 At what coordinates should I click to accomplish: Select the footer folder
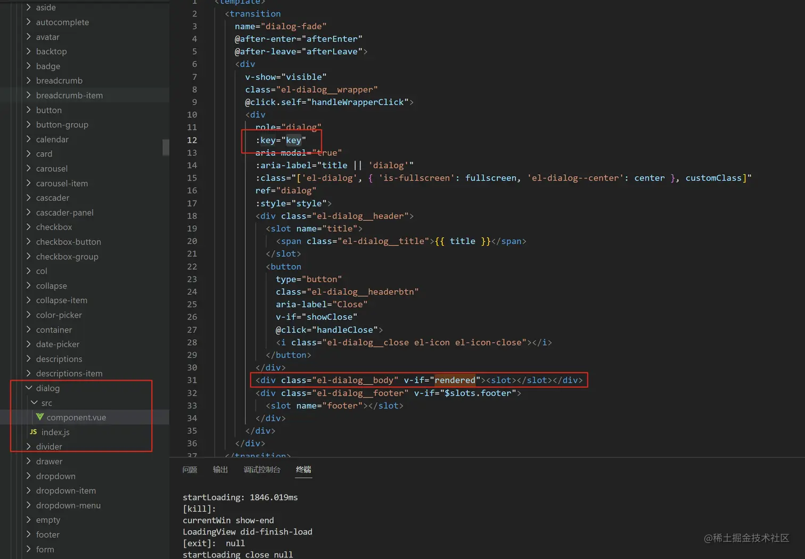[47, 535]
